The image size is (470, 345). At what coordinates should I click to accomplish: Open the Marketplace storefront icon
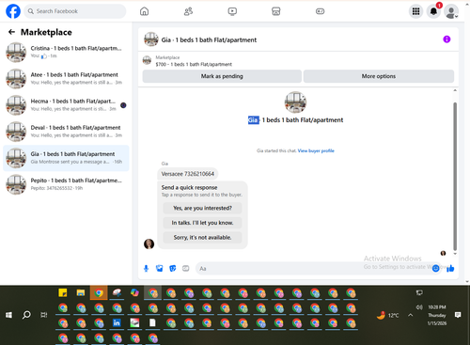click(276, 11)
